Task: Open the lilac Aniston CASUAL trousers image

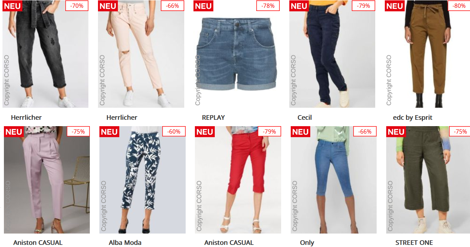Action: coord(47,180)
